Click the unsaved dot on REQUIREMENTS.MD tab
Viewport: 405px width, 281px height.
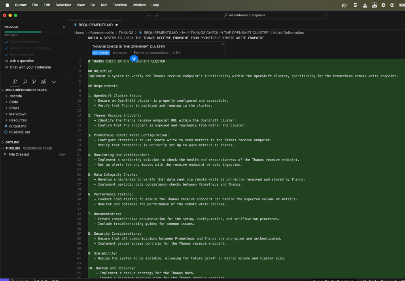(x=117, y=25)
